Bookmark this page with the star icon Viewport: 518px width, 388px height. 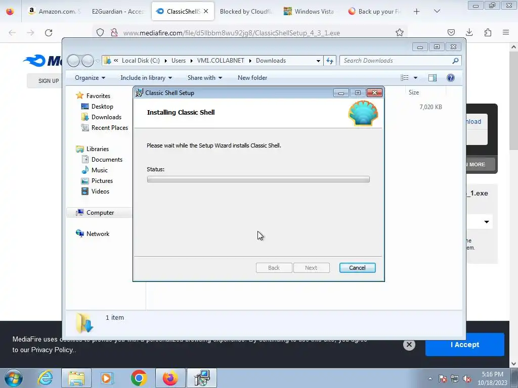coord(400,33)
